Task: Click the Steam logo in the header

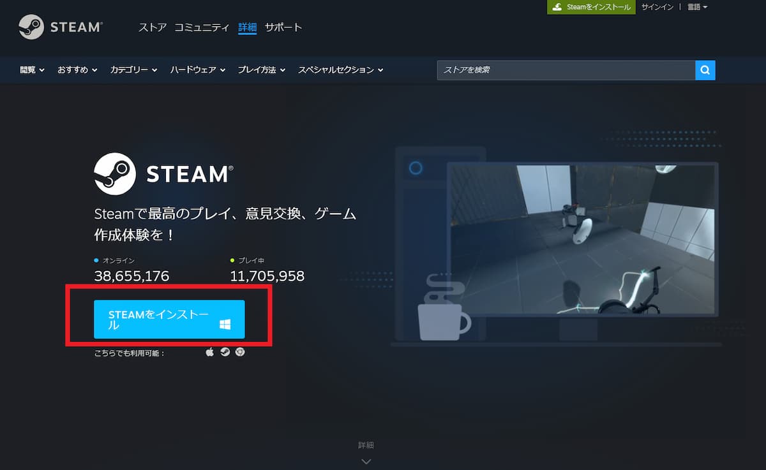Action: pos(61,27)
